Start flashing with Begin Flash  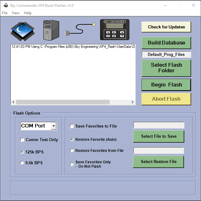(166, 85)
